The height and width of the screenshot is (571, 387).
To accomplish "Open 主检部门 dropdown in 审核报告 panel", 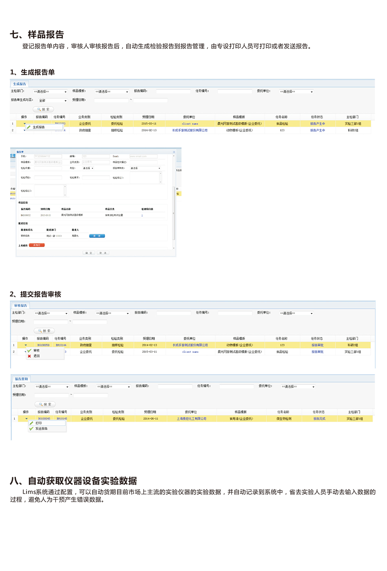I will tap(51, 313).
